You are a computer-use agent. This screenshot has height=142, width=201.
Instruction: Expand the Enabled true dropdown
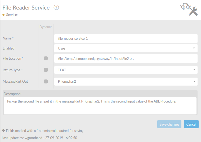(x=126, y=48)
